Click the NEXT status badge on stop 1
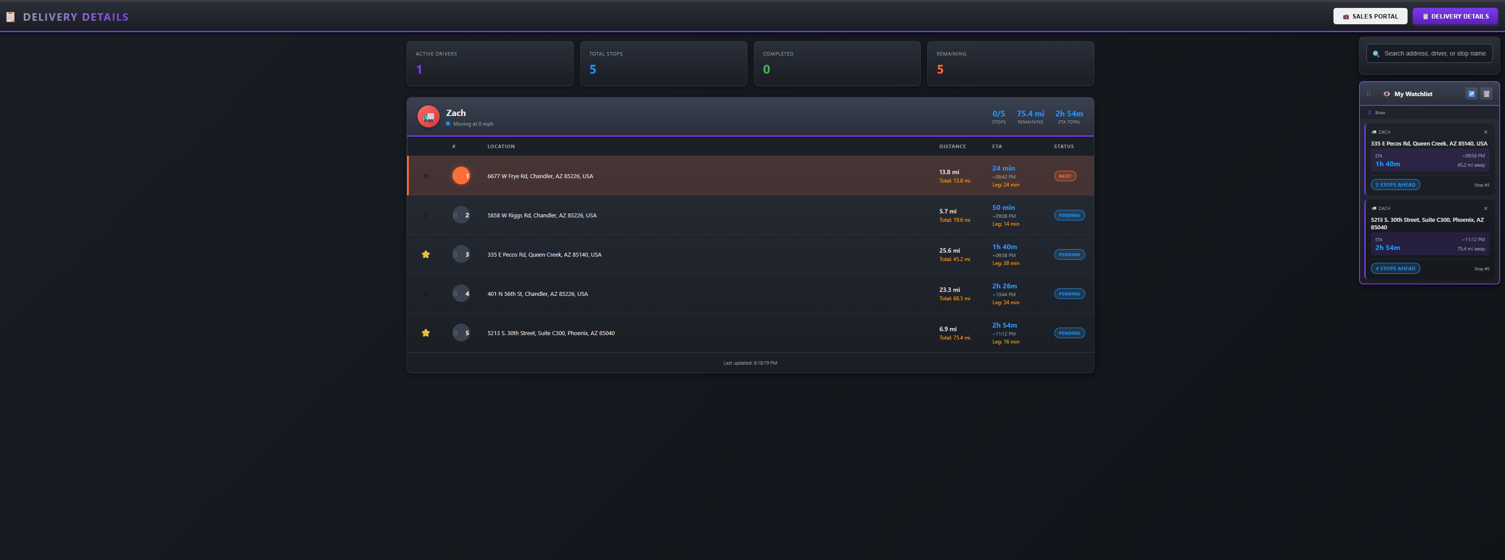Image resolution: width=1505 pixels, height=560 pixels. (x=1064, y=176)
